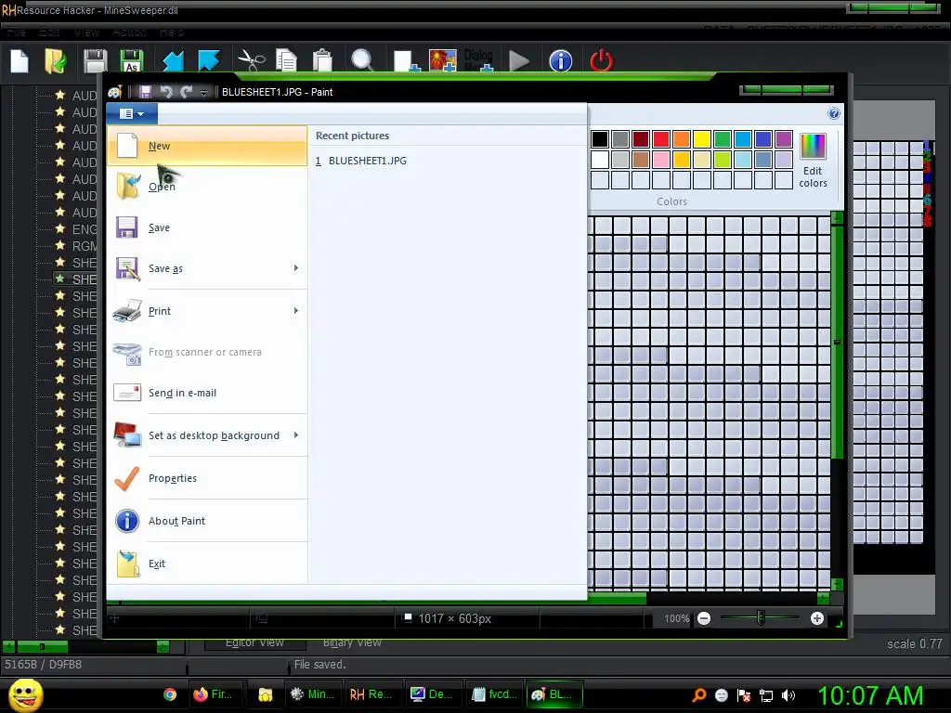This screenshot has width=951, height=713.
Task: Click the blue Paint file menu button
Action: pyautogui.click(x=132, y=113)
